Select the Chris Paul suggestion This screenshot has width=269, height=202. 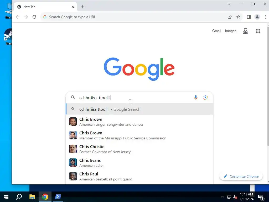(x=139, y=176)
